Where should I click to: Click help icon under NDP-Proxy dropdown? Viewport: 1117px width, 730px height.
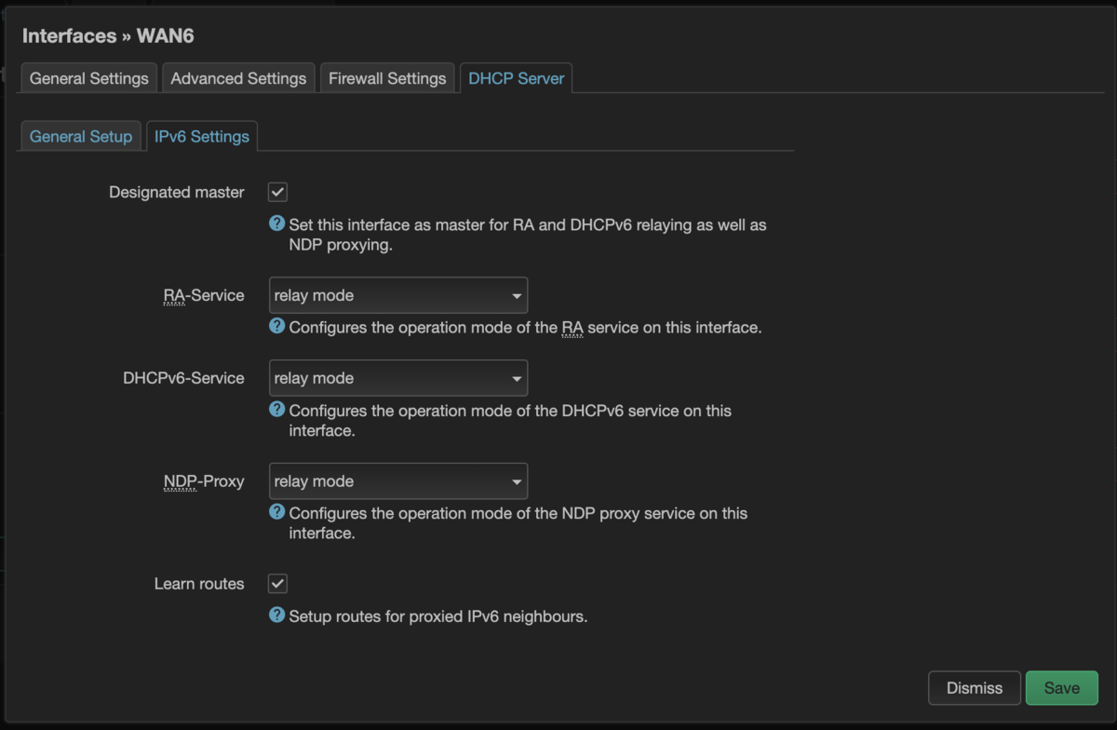(276, 512)
